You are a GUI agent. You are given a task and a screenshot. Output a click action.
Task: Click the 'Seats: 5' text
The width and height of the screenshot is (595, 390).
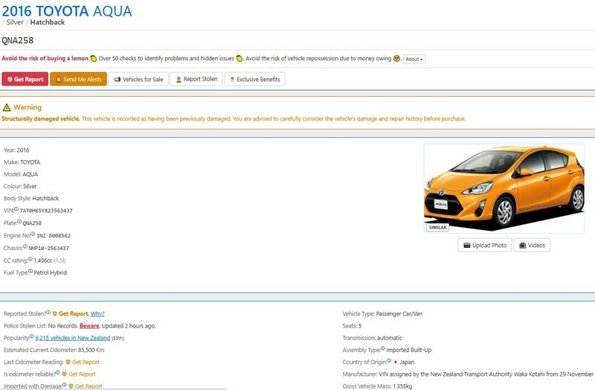(352, 326)
